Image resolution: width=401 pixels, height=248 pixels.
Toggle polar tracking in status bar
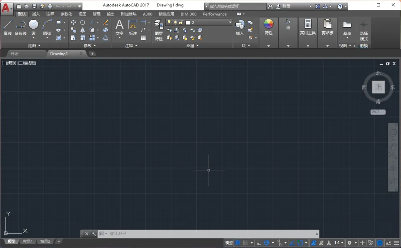(267, 243)
